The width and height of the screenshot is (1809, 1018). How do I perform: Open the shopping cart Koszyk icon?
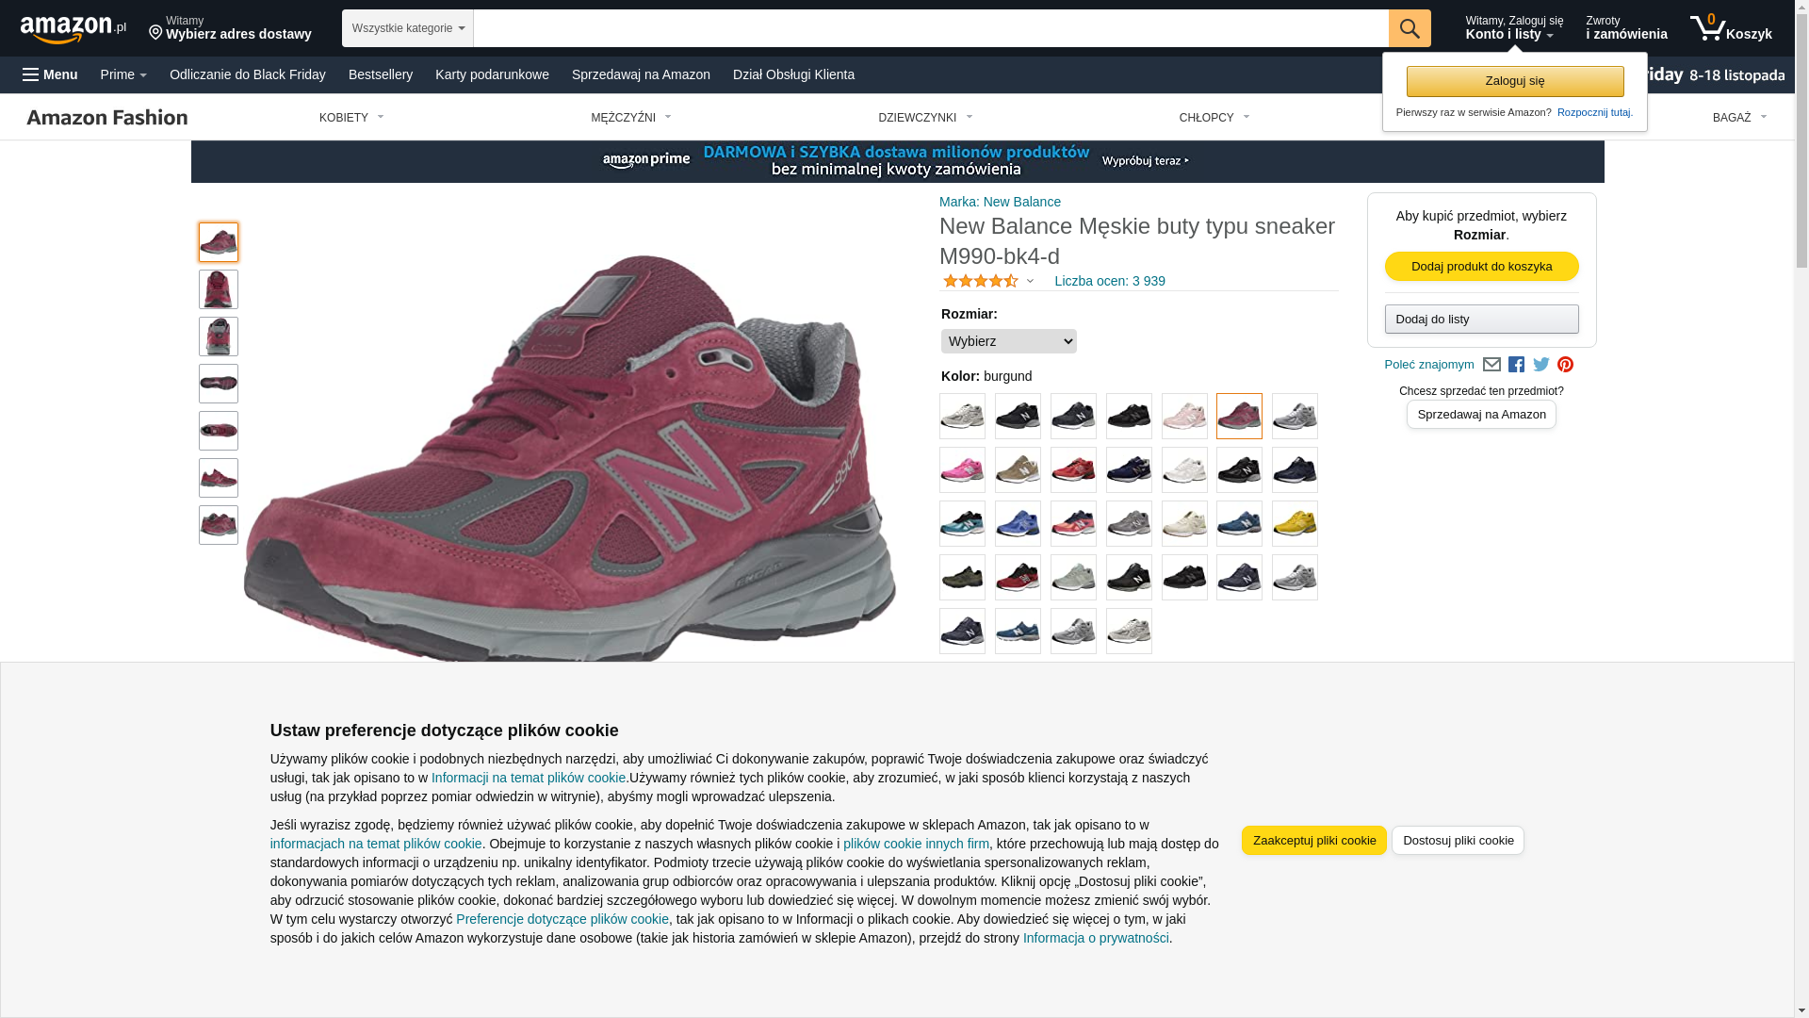click(1731, 28)
